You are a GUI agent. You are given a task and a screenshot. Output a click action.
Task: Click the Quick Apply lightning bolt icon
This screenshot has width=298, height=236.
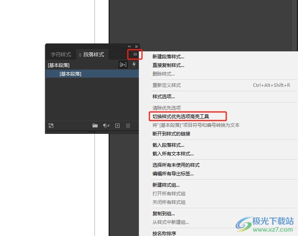134,64
